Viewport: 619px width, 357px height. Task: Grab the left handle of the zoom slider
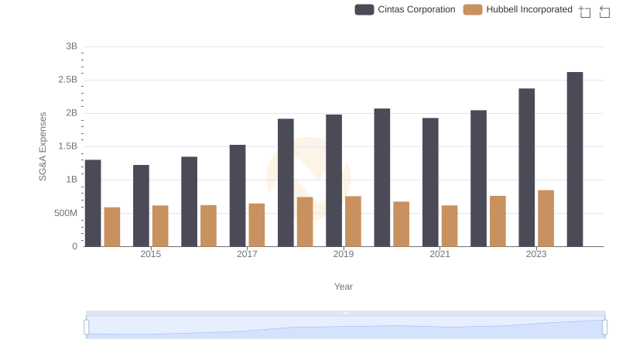pyautogui.click(x=87, y=327)
